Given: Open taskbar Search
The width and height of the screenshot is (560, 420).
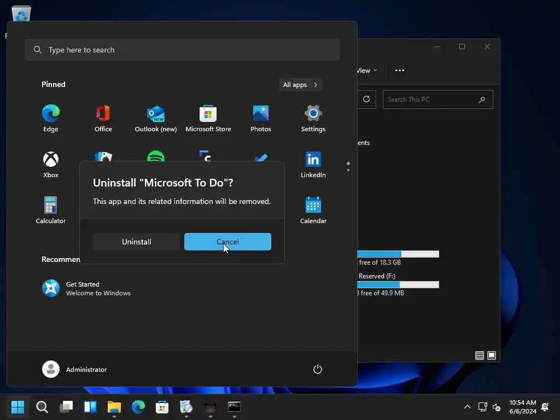Looking at the screenshot, I should (42, 407).
